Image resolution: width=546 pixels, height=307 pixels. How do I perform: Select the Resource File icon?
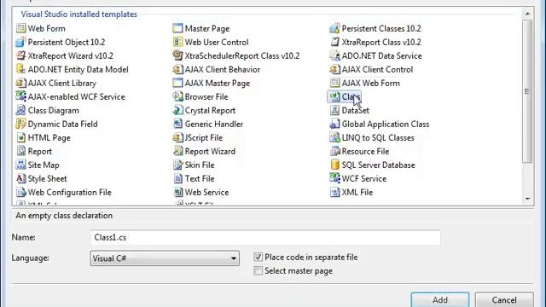[x=334, y=151]
